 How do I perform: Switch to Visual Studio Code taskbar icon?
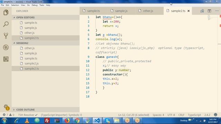(x=97, y=121)
